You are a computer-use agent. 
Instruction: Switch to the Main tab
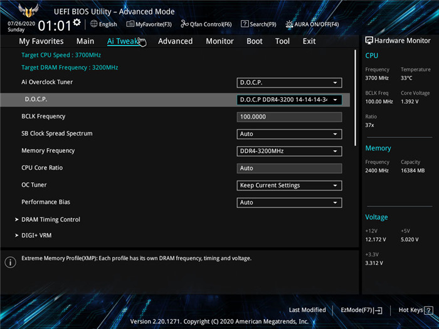85,41
